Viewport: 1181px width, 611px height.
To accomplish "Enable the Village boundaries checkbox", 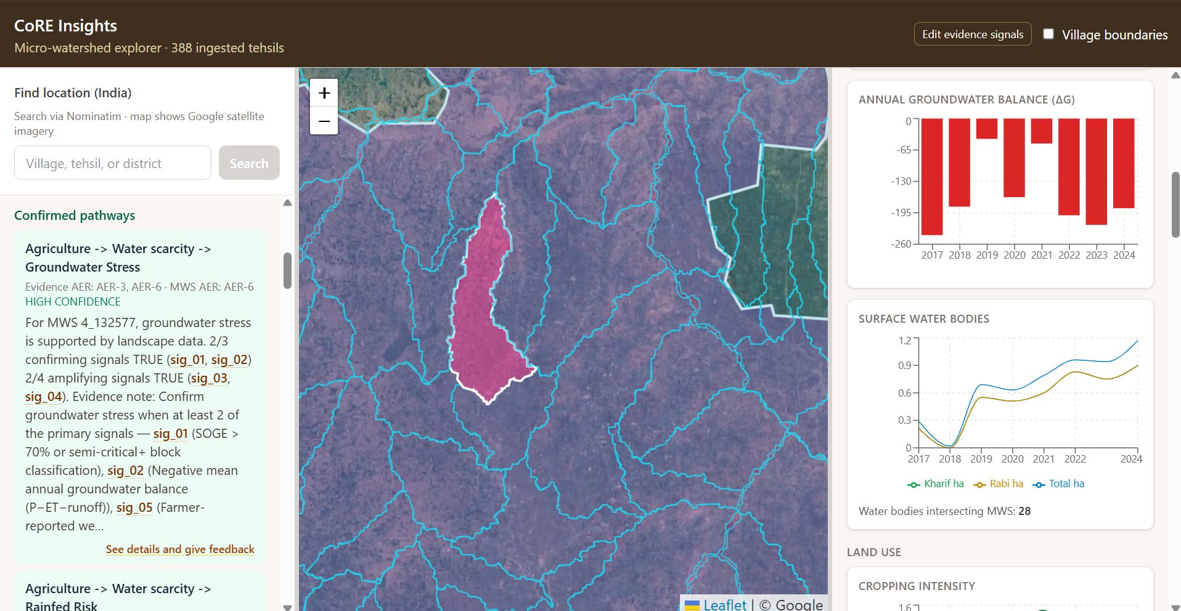I will click(x=1048, y=34).
